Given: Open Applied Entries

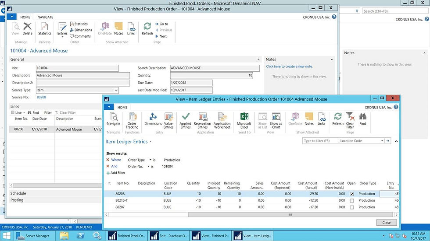Looking at the screenshot, I should click(185, 121).
